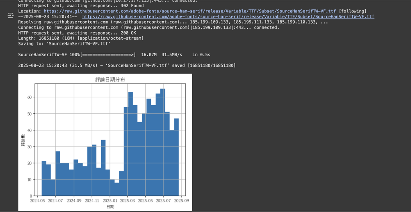
Task: Click the y-axis tick '30'
Action: tap(30, 147)
